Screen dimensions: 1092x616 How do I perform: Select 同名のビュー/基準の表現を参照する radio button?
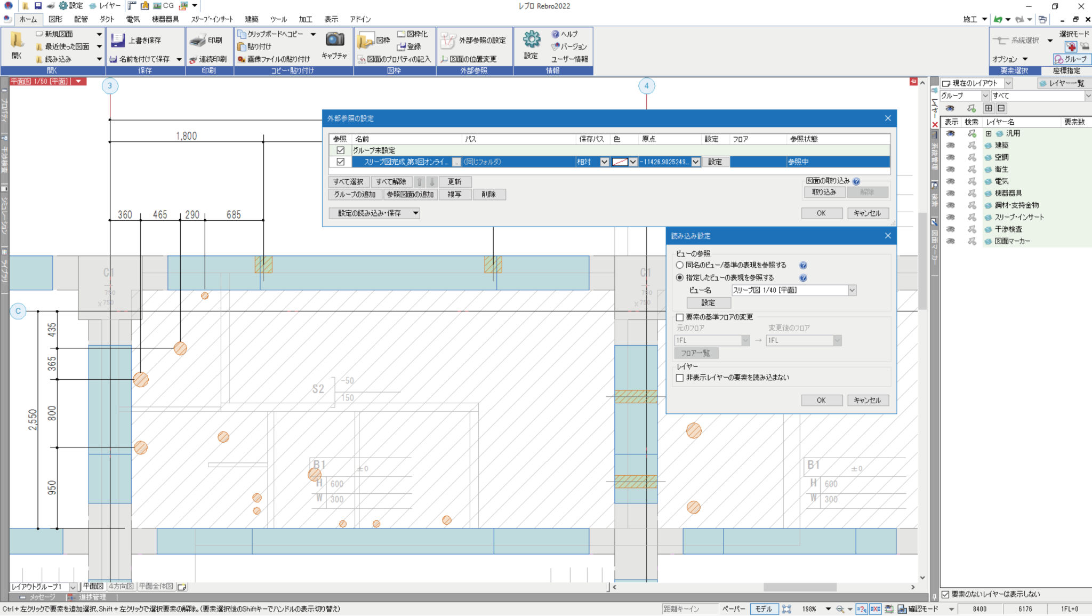click(x=680, y=265)
